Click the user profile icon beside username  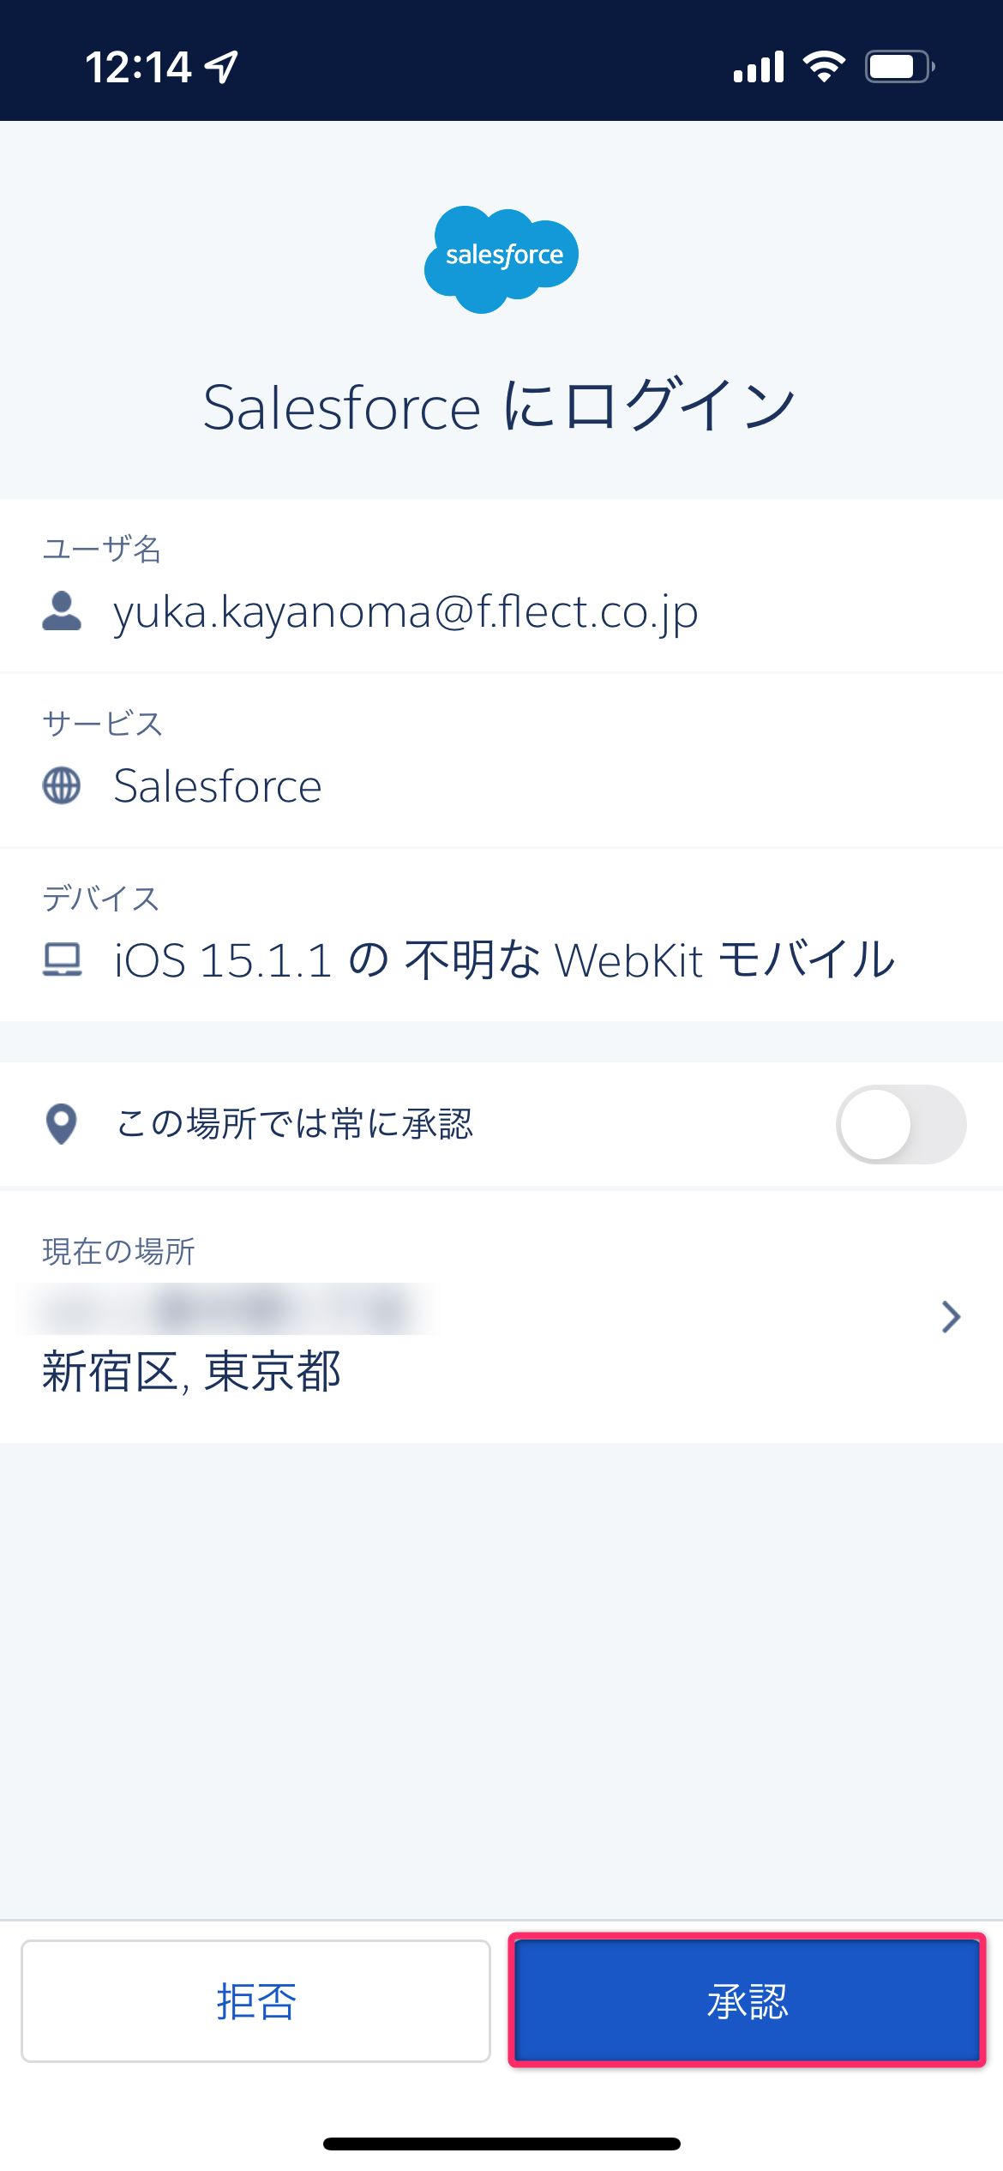(62, 611)
